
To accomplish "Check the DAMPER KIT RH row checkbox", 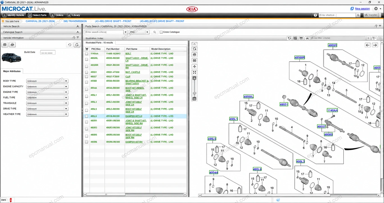I will point(87,142).
